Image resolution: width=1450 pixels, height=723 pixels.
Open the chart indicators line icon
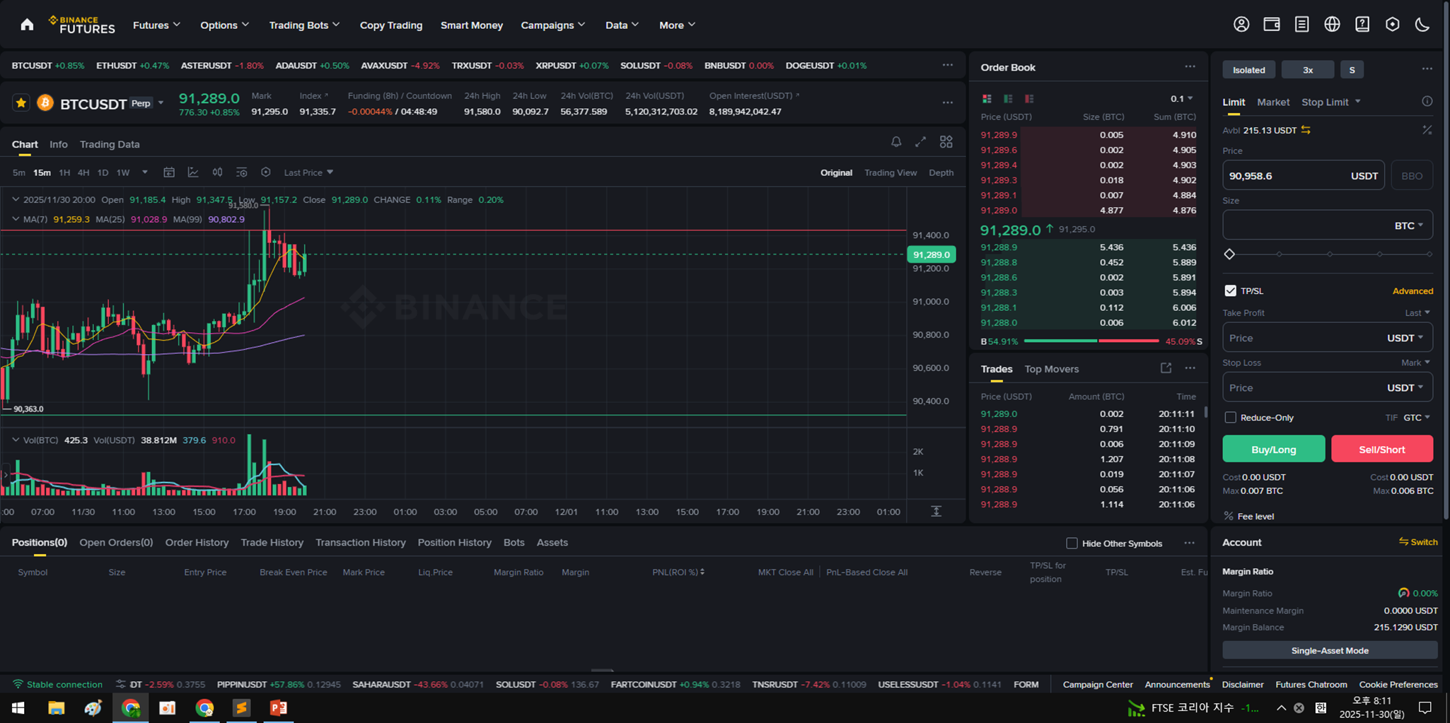point(193,172)
